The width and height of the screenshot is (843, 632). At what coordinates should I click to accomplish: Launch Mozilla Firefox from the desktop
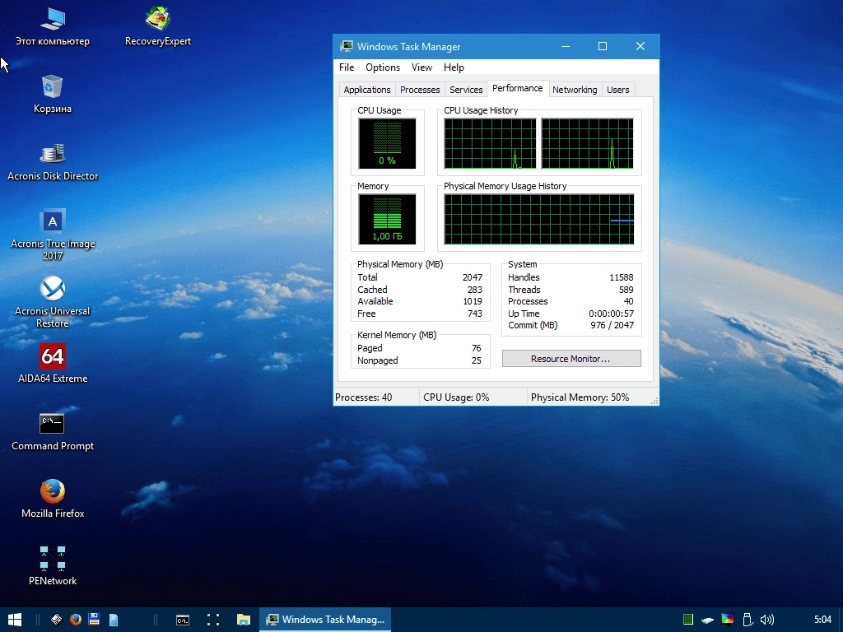53,499
